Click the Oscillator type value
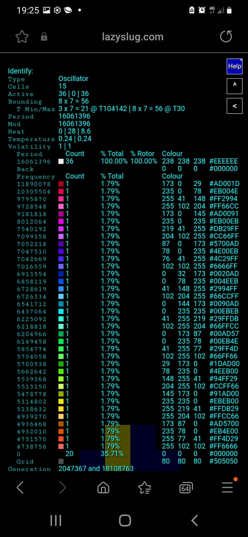248x537 pixels. 73,78
